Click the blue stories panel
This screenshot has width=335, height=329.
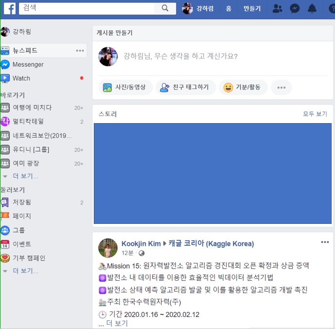coord(212,173)
